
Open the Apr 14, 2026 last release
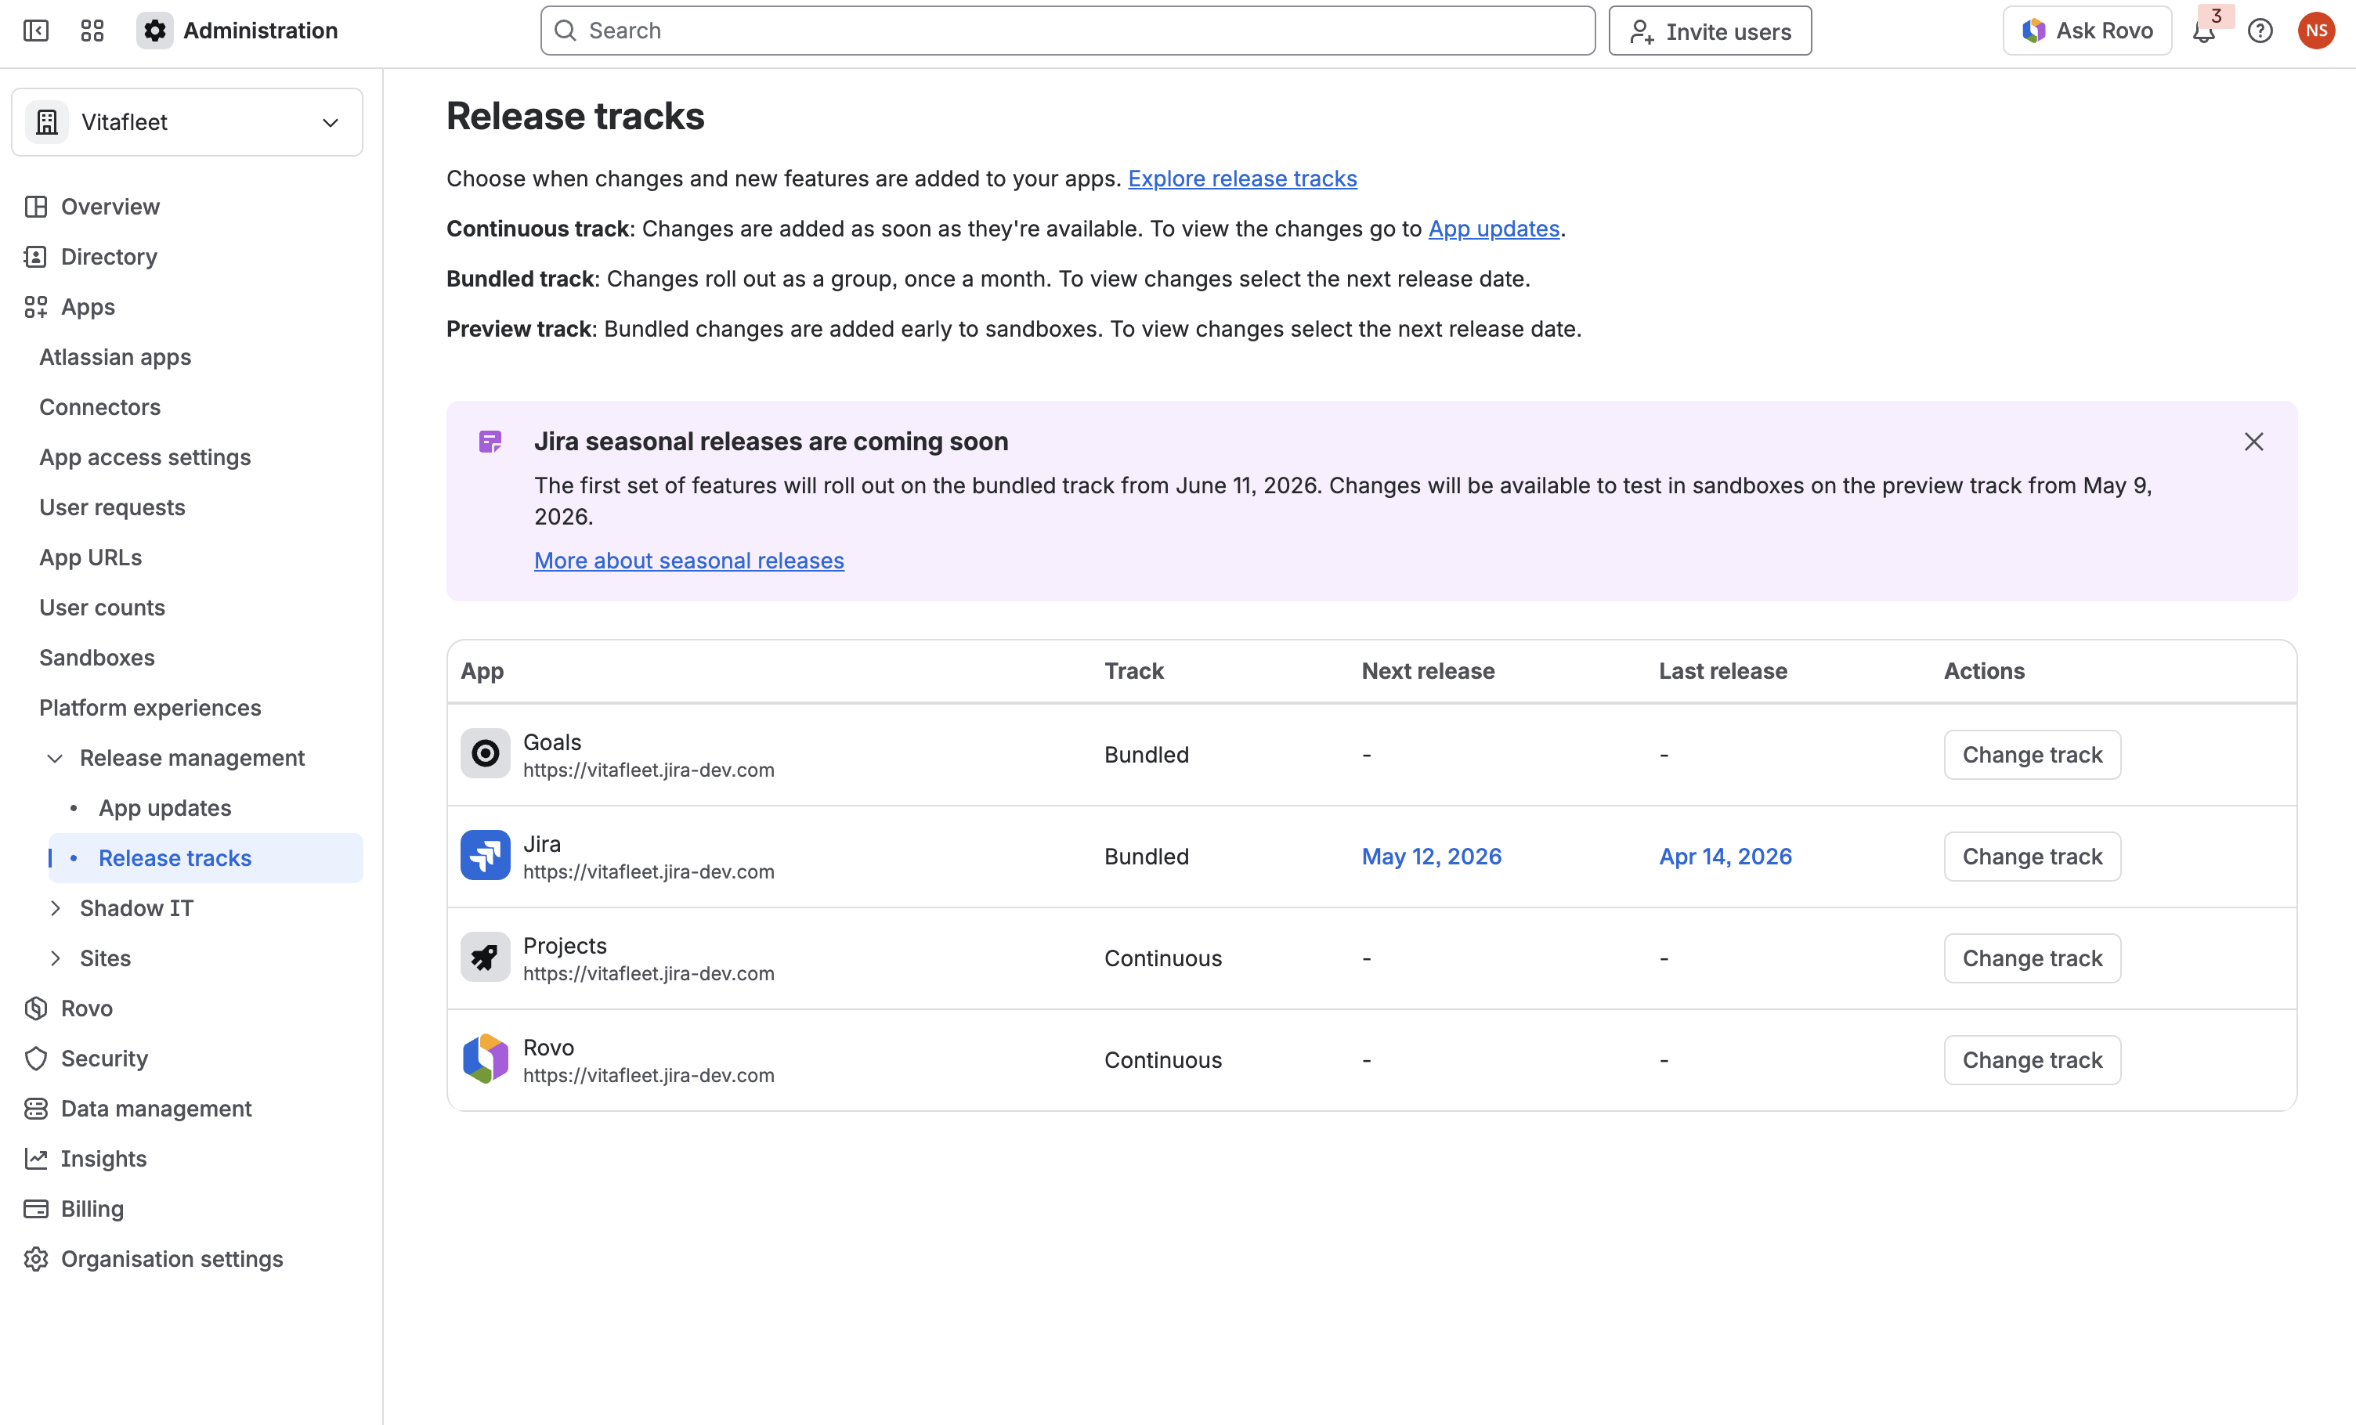(x=1725, y=857)
